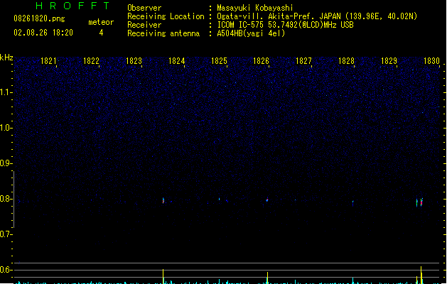
Task: Click the 0.8 kHz frequency label
Action: click(6, 199)
